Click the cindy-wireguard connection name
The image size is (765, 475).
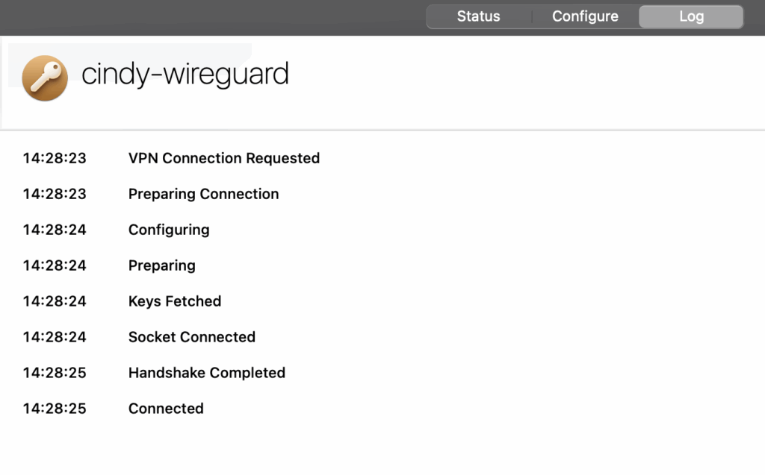(x=185, y=75)
